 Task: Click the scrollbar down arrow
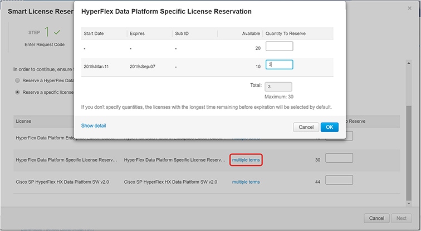409,204
